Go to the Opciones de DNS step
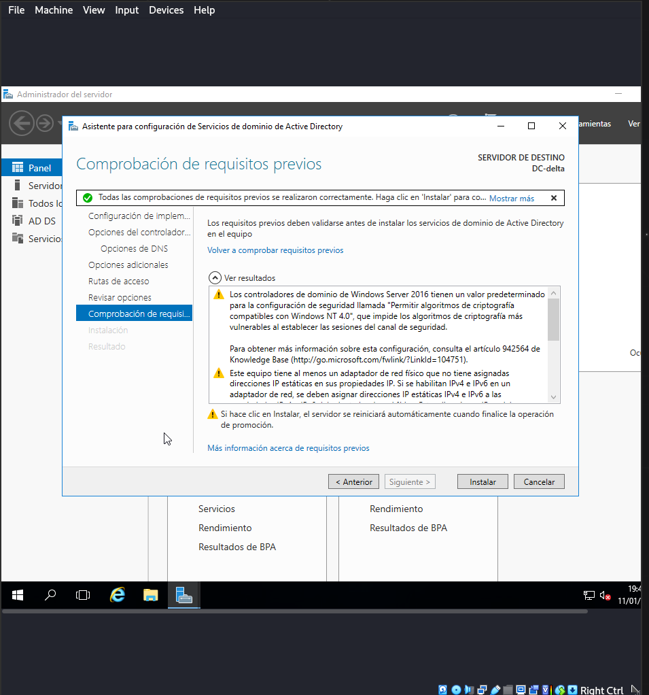This screenshot has height=695, width=649. [135, 249]
